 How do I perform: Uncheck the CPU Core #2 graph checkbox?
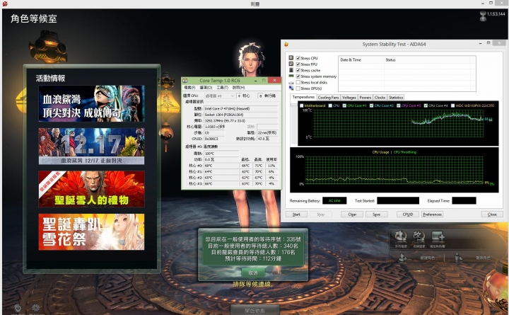371,105
